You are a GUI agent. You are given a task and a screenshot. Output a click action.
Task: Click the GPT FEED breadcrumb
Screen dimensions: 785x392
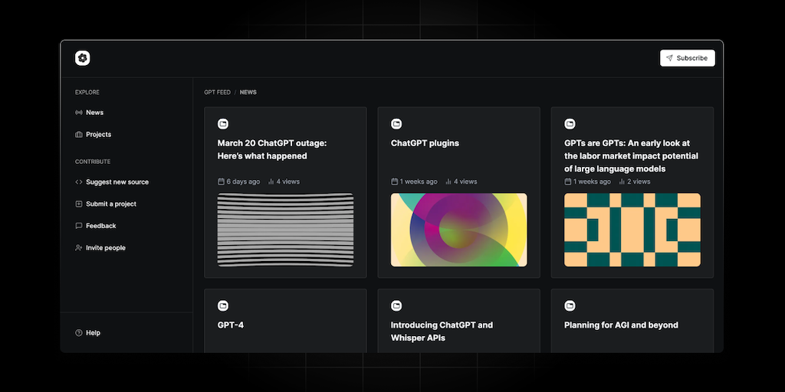(x=217, y=93)
